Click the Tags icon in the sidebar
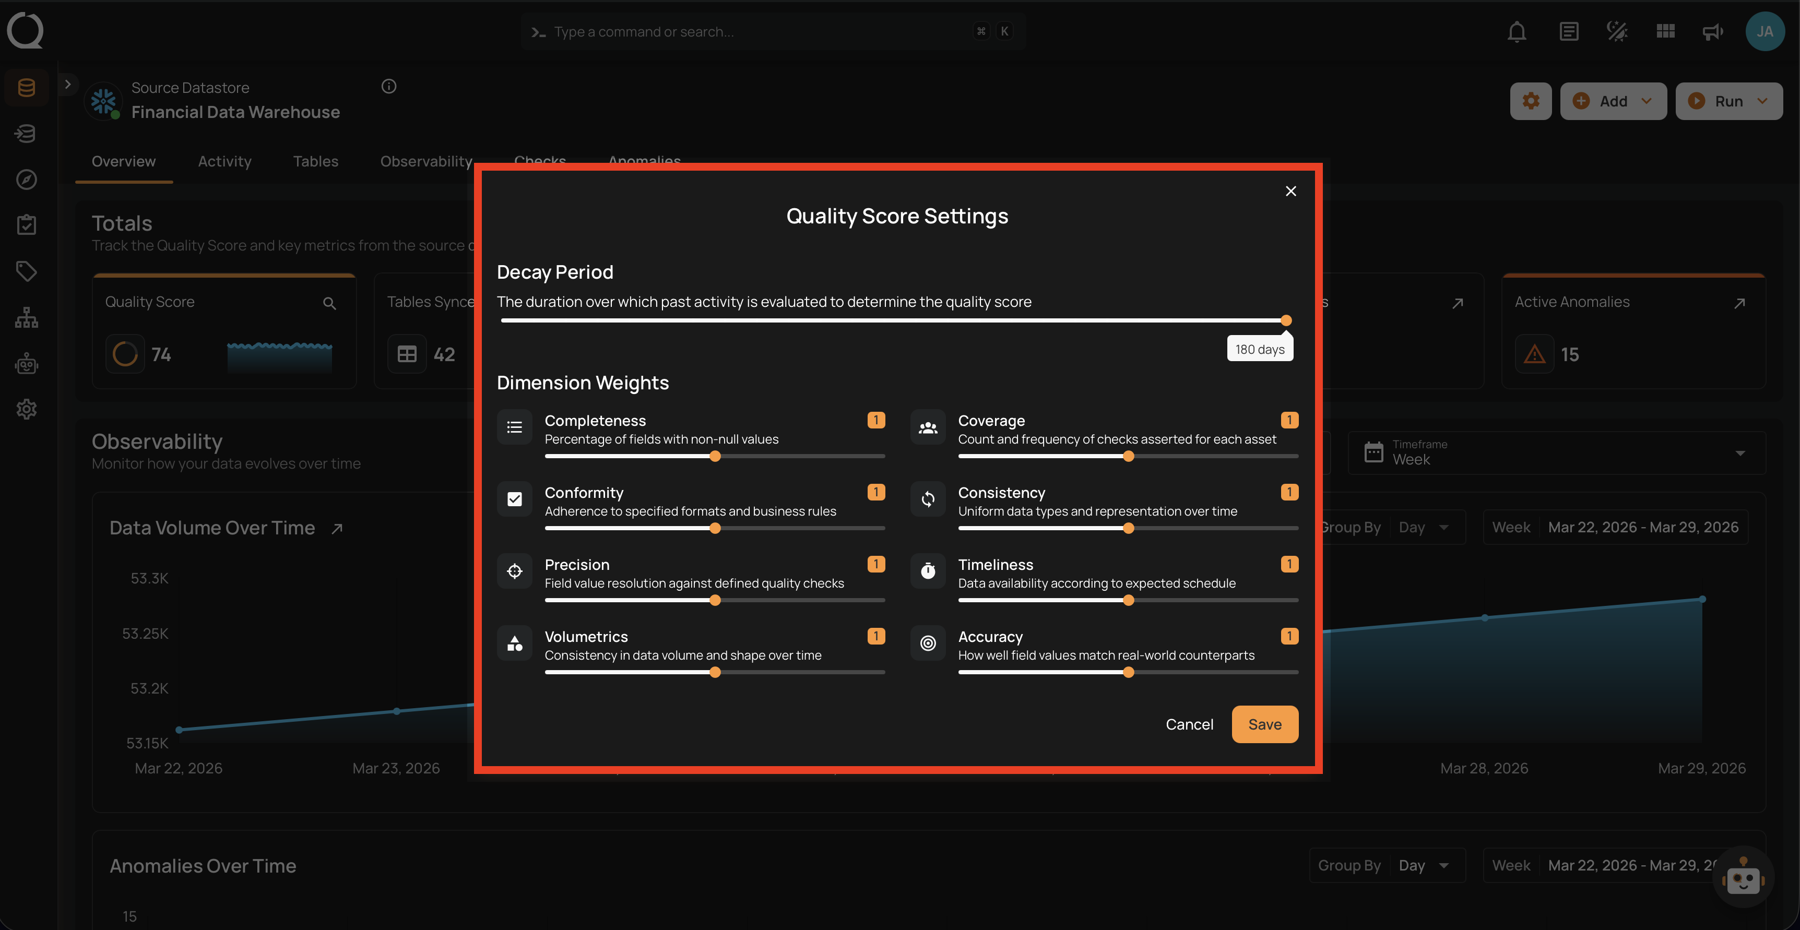Viewport: 1800px width, 930px height. click(27, 271)
